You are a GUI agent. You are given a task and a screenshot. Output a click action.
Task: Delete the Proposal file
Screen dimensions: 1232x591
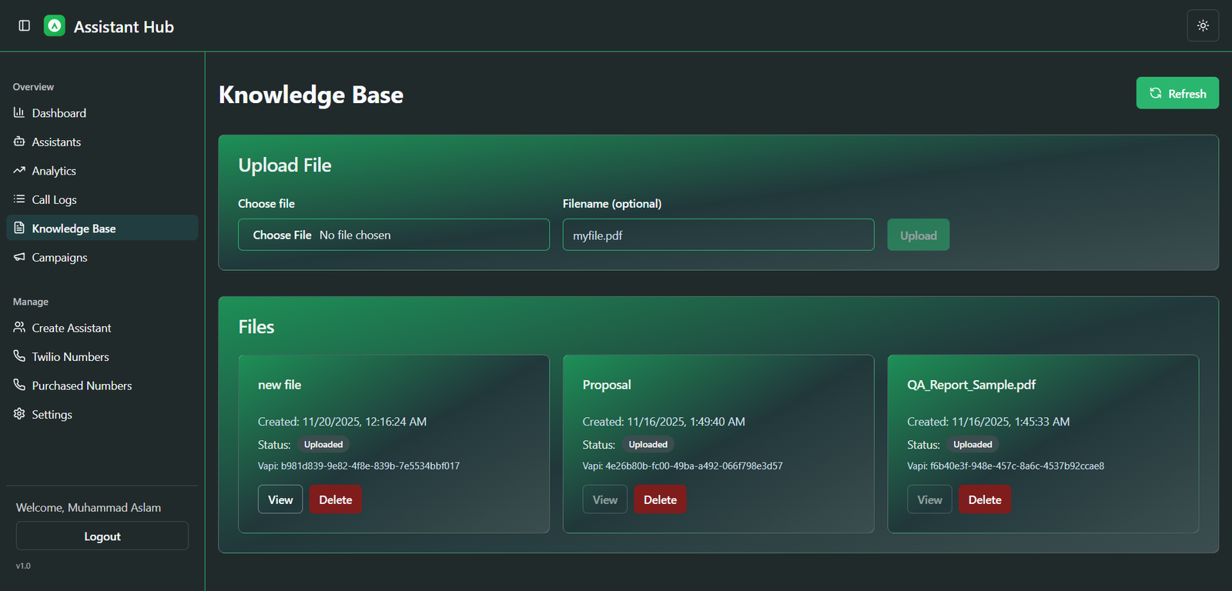(x=660, y=500)
